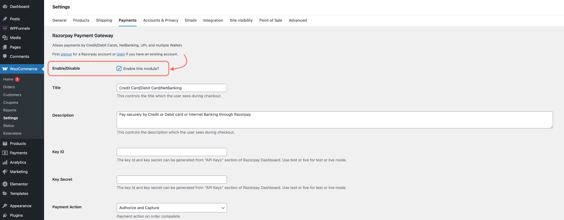
Task: Open the Shipping settings tab
Action: (x=104, y=20)
